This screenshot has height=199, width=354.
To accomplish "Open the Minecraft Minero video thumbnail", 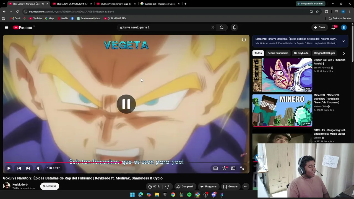I will coord(282,110).
